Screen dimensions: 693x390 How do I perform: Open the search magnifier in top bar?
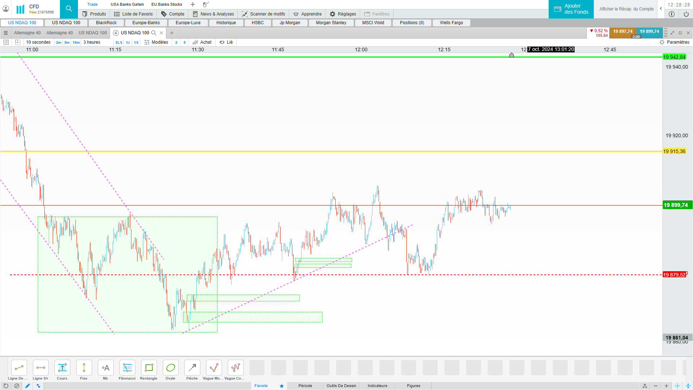coord(69,9)
